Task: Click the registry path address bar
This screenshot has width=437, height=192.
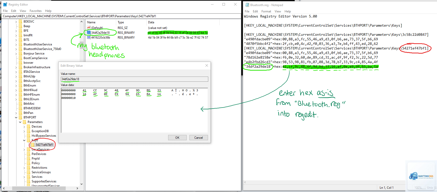Action: click(121, 16)
